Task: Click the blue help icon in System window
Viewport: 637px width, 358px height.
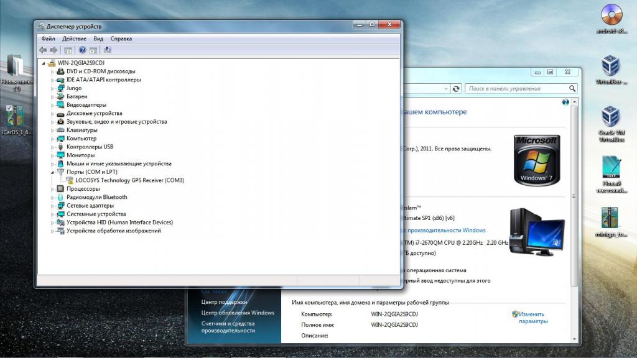Action: coord(565,102)
